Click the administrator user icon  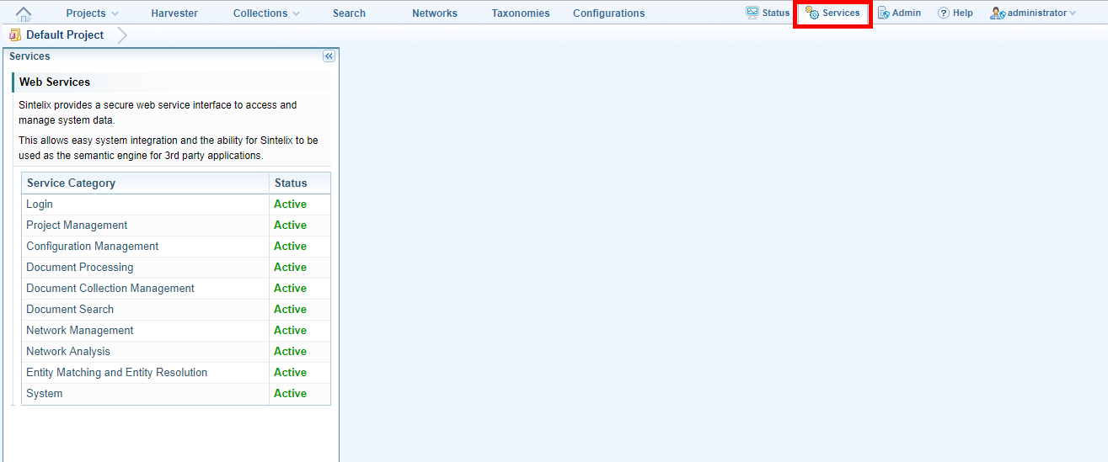click(x=997, y=13)
